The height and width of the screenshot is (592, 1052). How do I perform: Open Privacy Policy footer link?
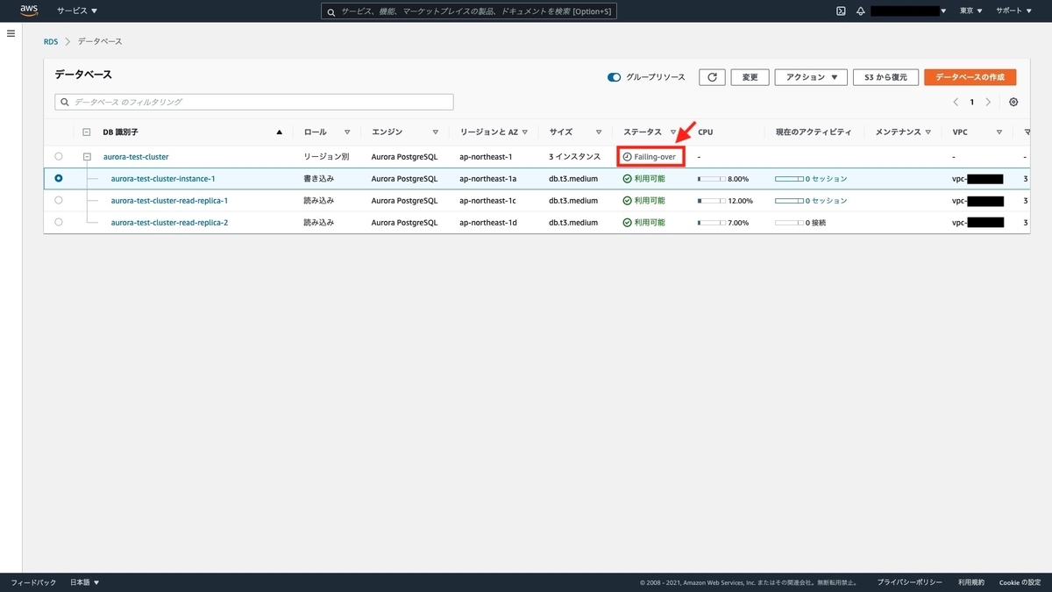(909, 582)
